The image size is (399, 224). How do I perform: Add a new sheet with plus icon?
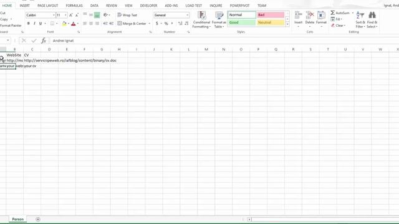38,219
